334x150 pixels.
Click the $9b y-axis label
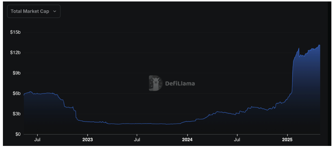point(16,73)
